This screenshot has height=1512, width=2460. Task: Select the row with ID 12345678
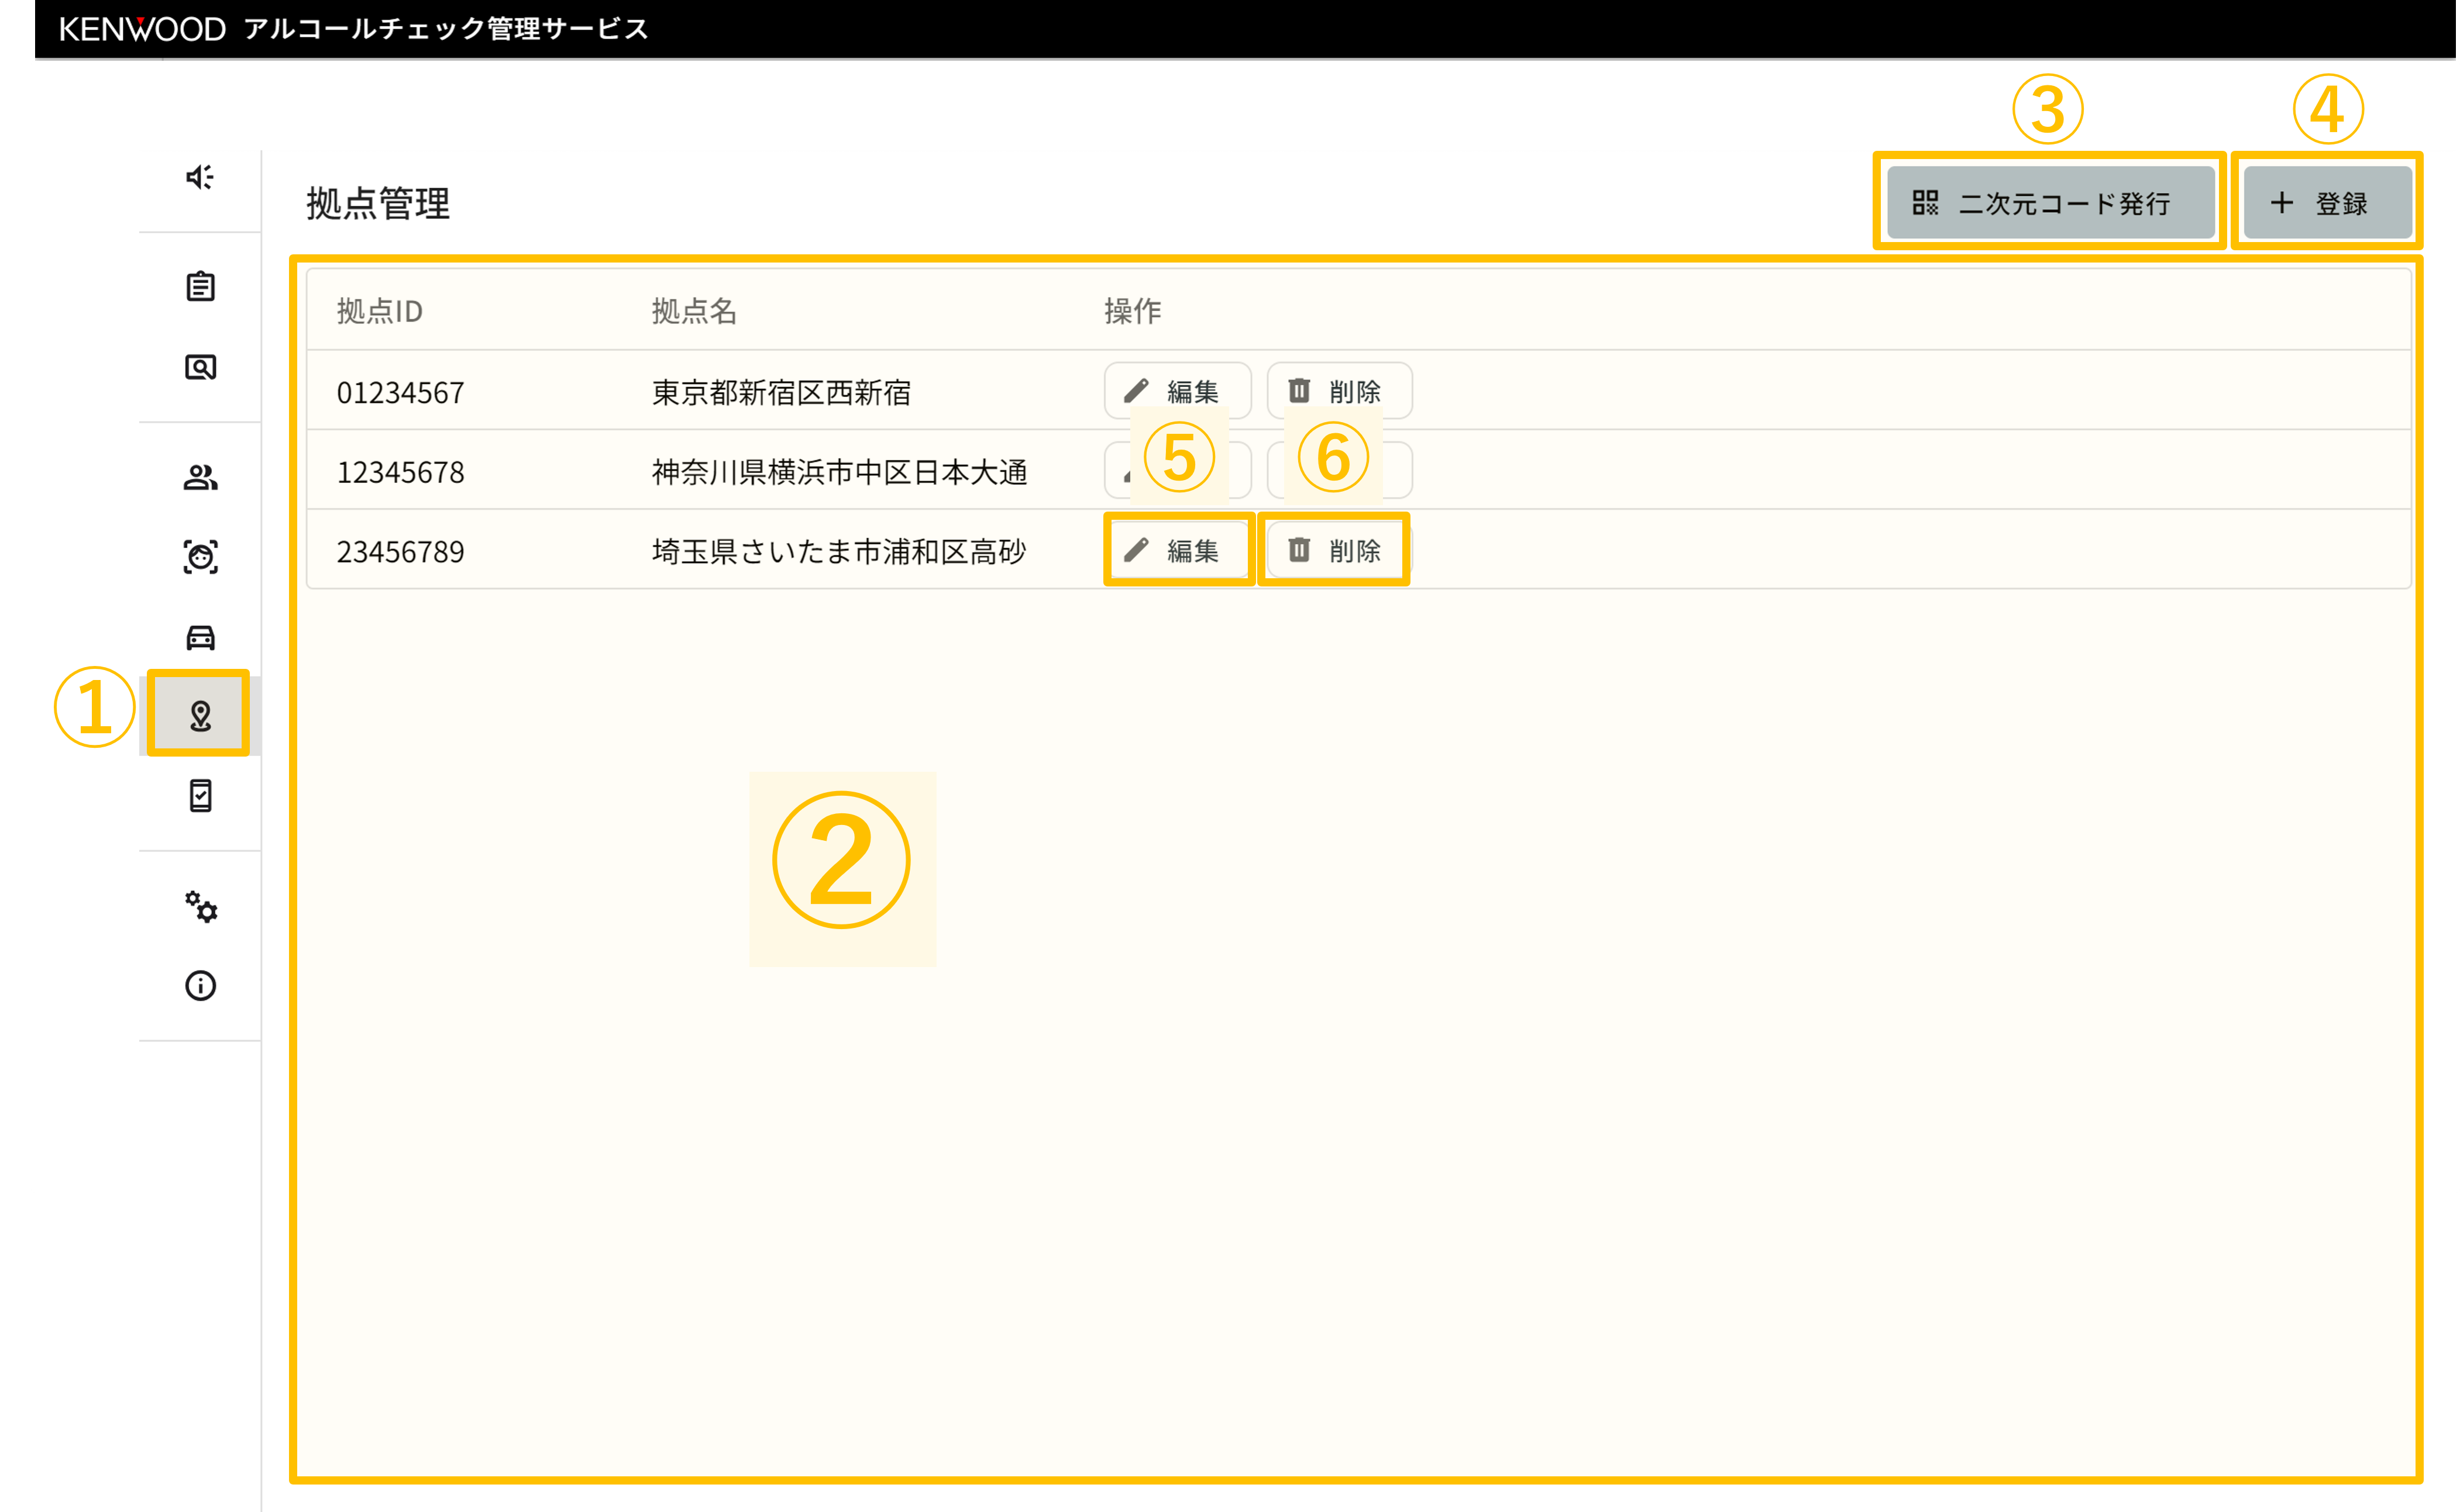(400, 471)
